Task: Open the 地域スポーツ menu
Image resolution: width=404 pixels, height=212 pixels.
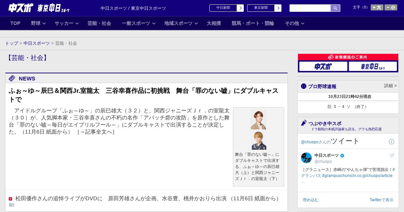Action: [x=178, y=23]
